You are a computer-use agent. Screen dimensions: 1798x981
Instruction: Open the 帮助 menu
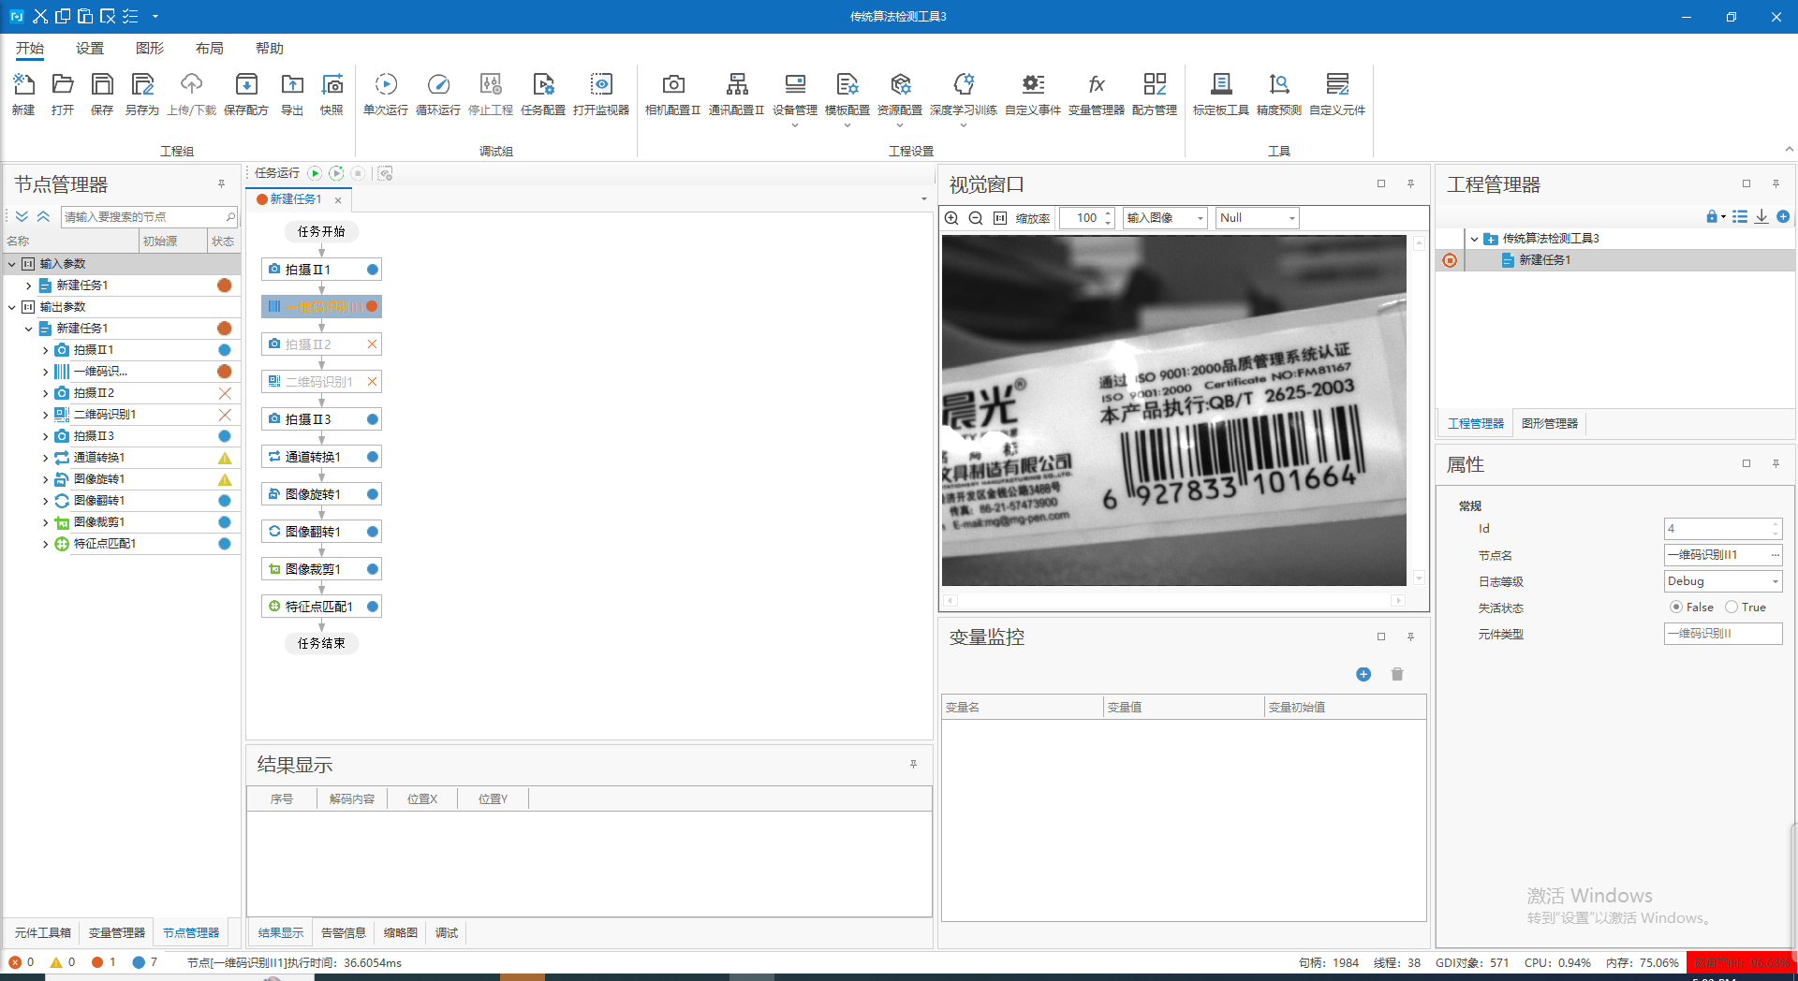tap(270, 49)
